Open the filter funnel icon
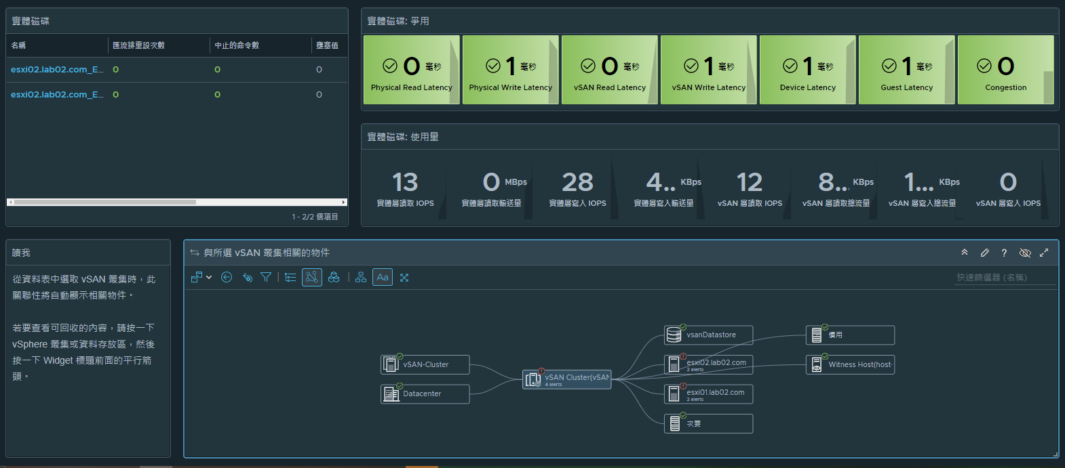1065x468 pixels. pyautogui.click(x=266, y=277)
